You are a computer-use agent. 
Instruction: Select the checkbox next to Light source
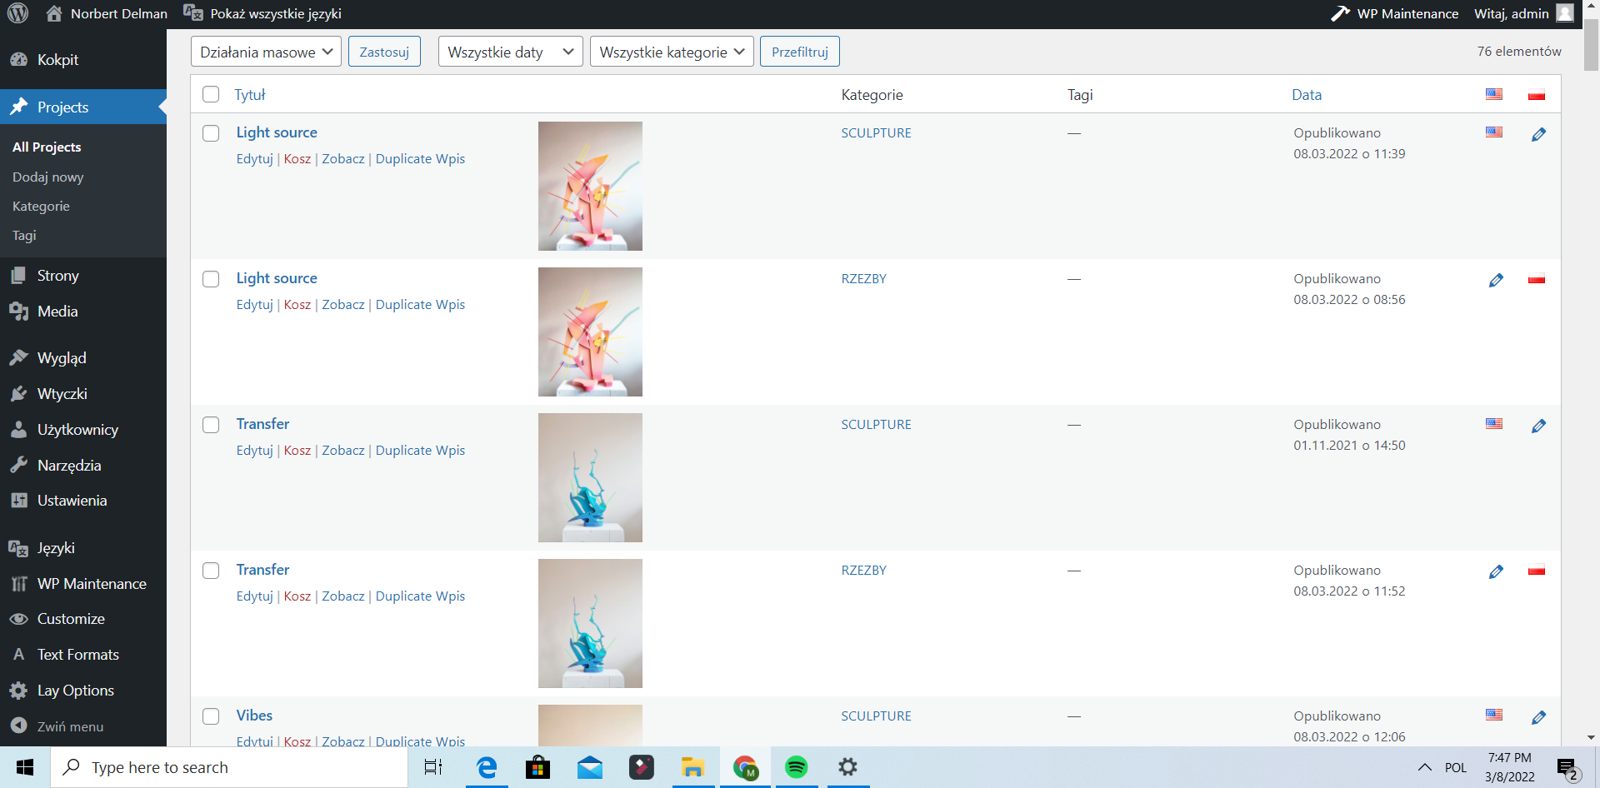pyautogui.click(x=211, y=133)
